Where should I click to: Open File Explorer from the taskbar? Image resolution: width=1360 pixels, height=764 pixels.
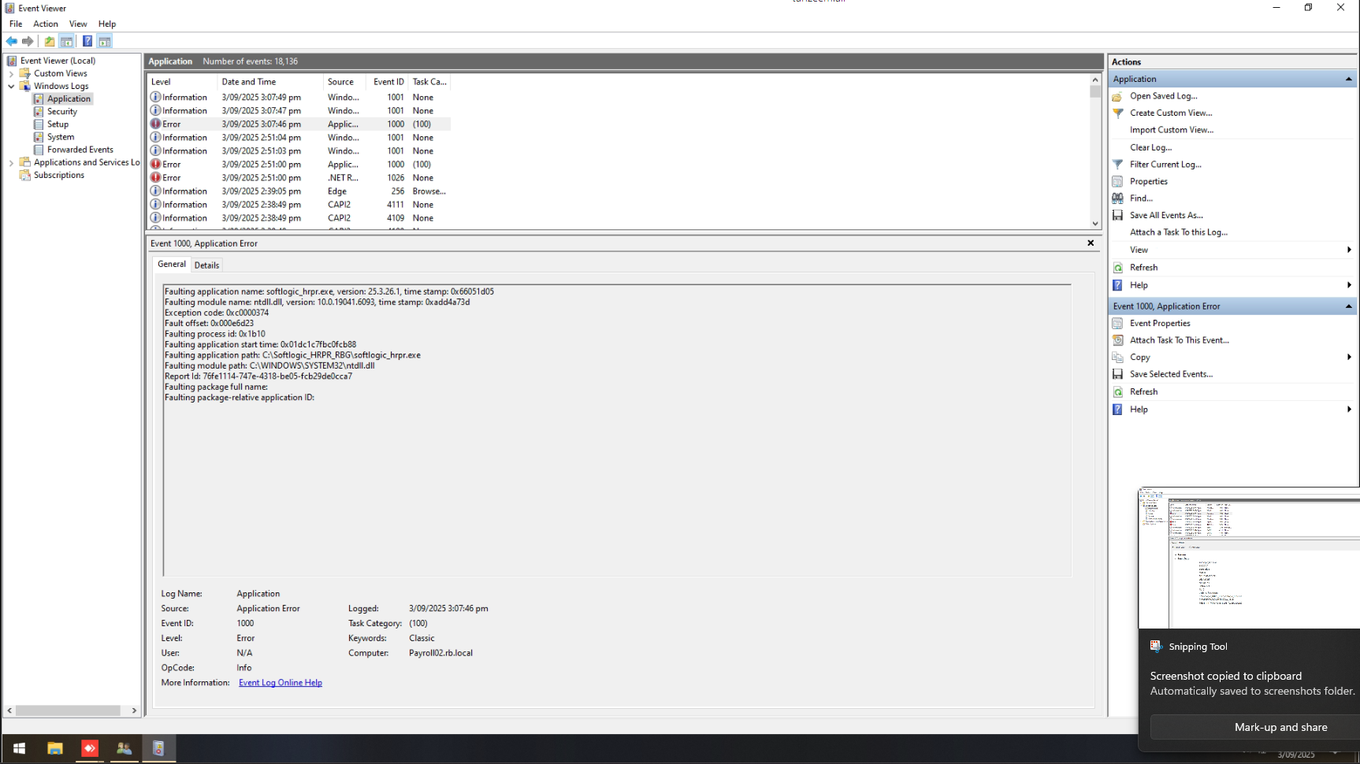[54, 748]
